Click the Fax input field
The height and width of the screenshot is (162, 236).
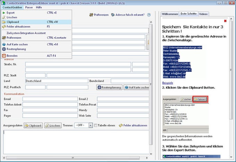[x=50, y=110]
